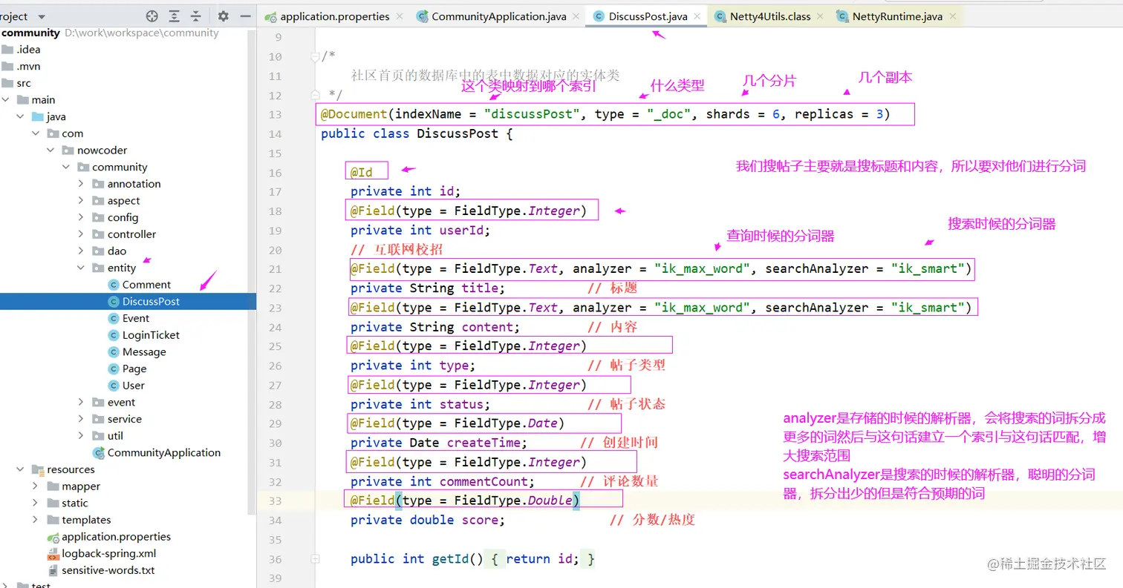Viewport: 1123px width, 588px height.
Task: Click the Message class icon
Action: pos(114,352)
